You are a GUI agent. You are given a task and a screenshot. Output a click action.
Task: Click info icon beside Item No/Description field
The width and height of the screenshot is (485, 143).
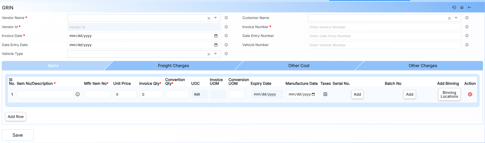coord(78,94)
